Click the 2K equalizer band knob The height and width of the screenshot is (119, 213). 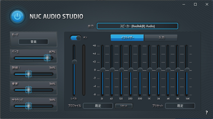(159, 70)
